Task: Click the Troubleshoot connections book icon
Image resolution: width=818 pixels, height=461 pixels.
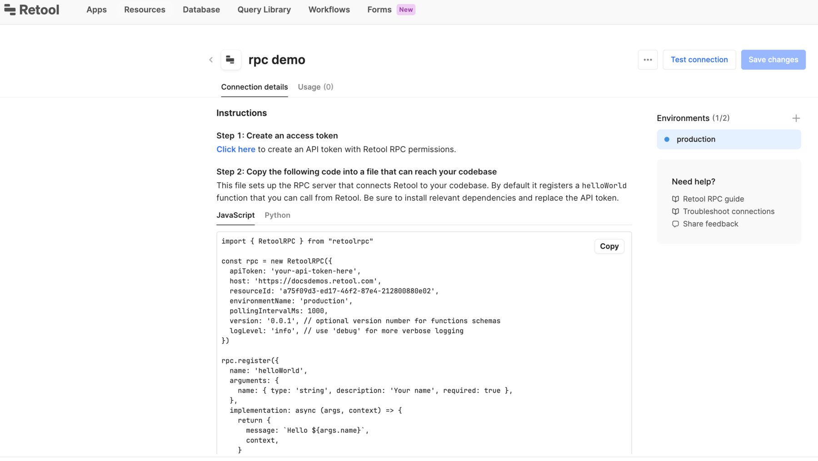Action: click(675, 211)
